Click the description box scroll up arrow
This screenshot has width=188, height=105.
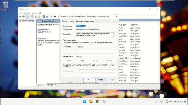(x=114, y=34)
